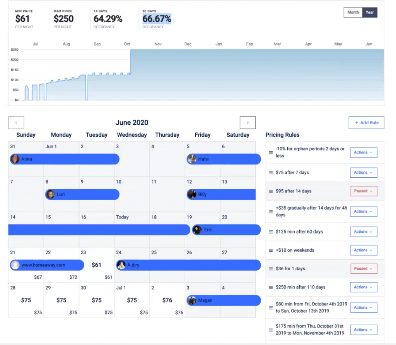The width and height of the screenshot is (396, 345).
Task: Select Lori's avatar on her reservation bar
Action: tap(49, 194)
